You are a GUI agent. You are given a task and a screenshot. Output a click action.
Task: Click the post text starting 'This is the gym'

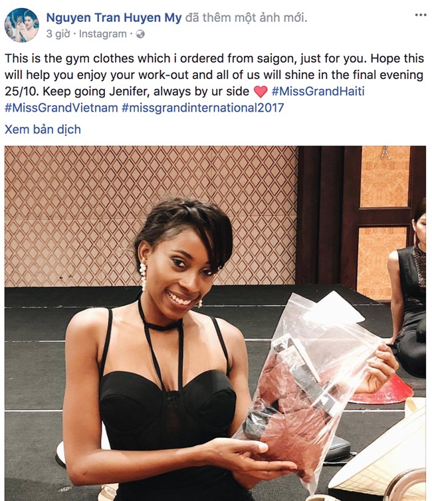214,83
